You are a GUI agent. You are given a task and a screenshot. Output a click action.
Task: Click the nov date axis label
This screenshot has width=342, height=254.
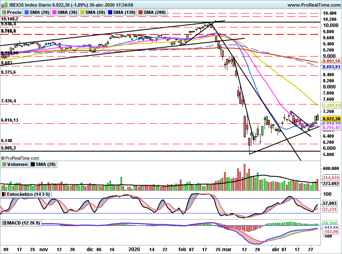[44, 249]
